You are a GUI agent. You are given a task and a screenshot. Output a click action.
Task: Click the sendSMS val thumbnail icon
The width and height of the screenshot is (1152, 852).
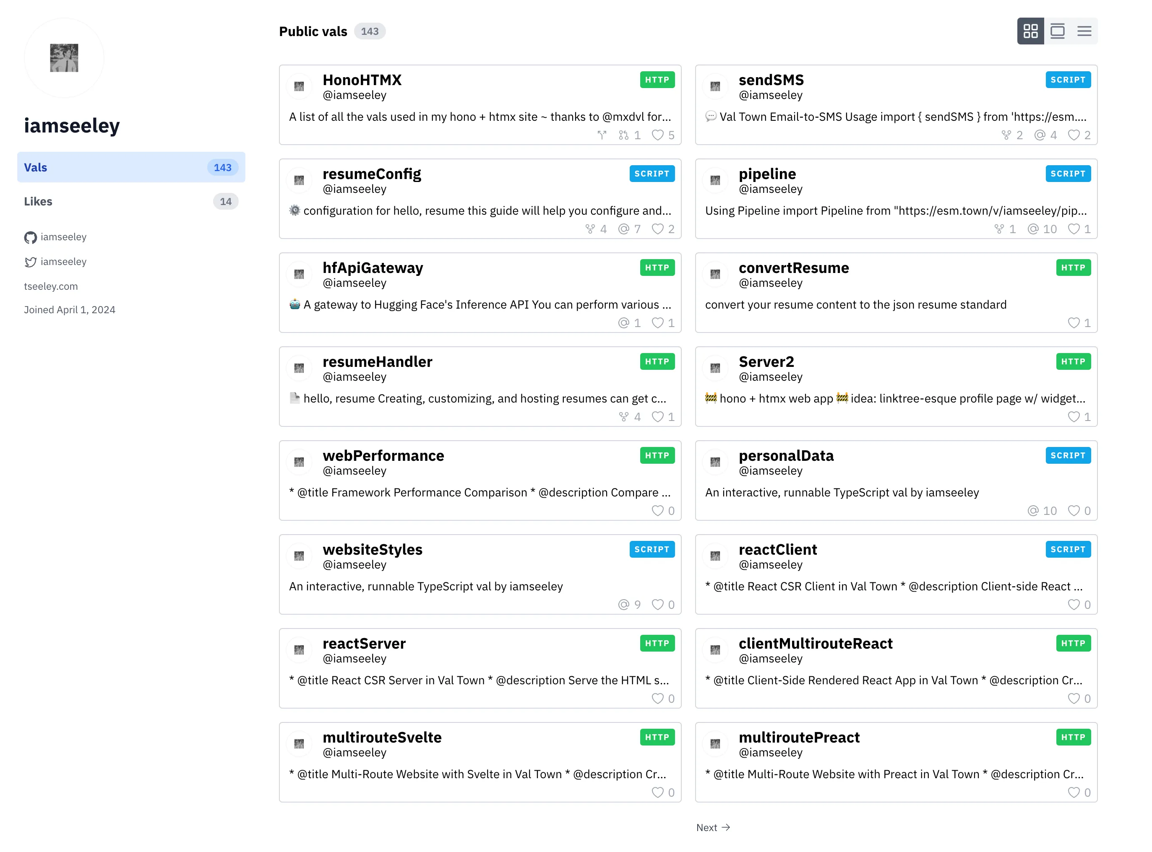pyautogui.click(x=715, y=86)
